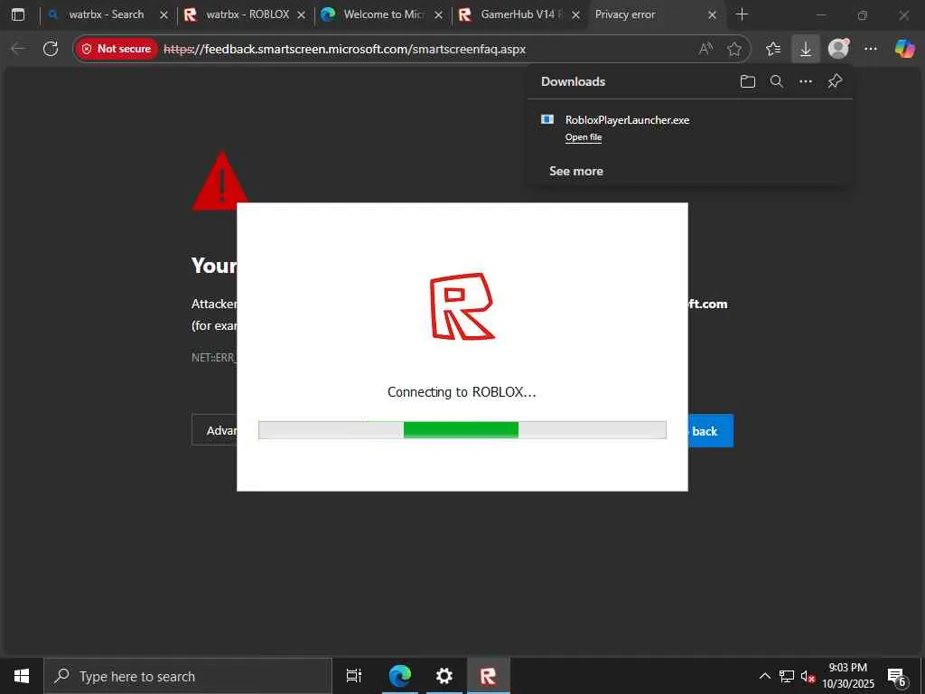Screen dimensions: 925x694
Task: Open the Read aloud icon
Action: click(x=705, y=49)
